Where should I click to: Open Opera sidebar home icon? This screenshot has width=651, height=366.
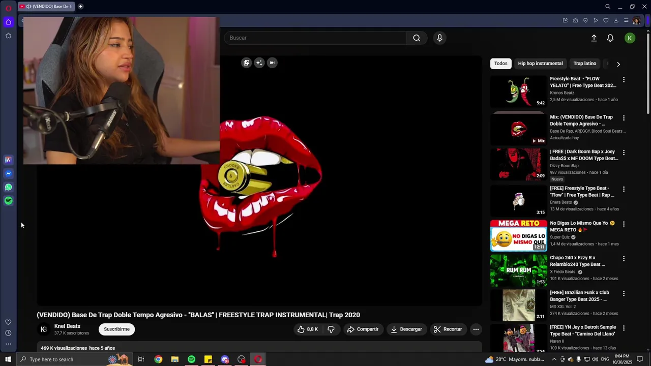(8, 22)
